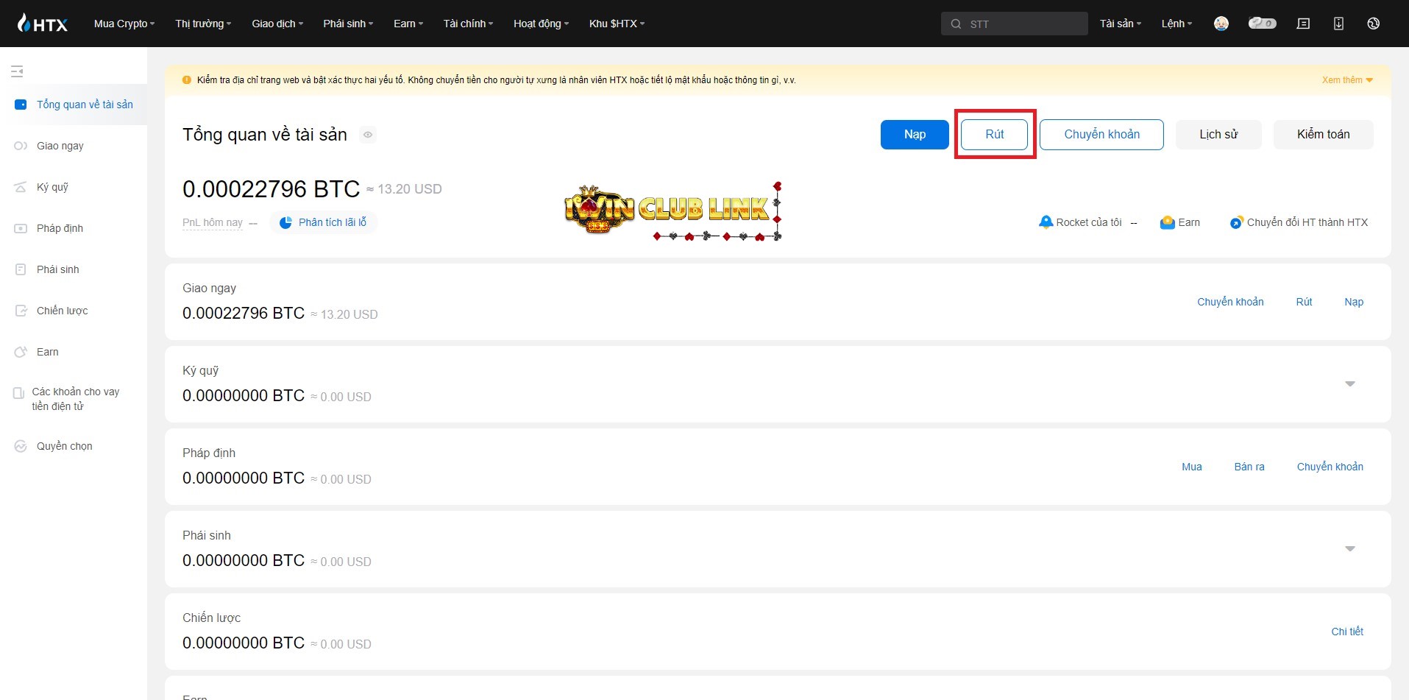Click the HT conversion icon
The width and height of the screenshot is (1409, 700).
(1236, 222)
